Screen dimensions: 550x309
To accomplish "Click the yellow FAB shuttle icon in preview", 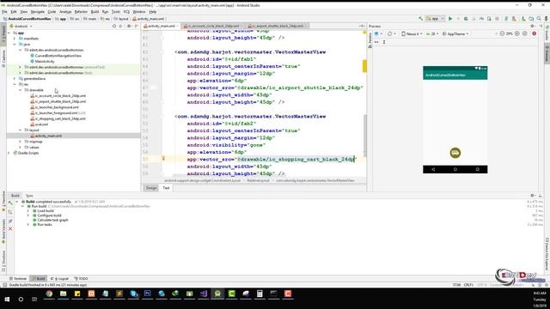I will [455, 153].
